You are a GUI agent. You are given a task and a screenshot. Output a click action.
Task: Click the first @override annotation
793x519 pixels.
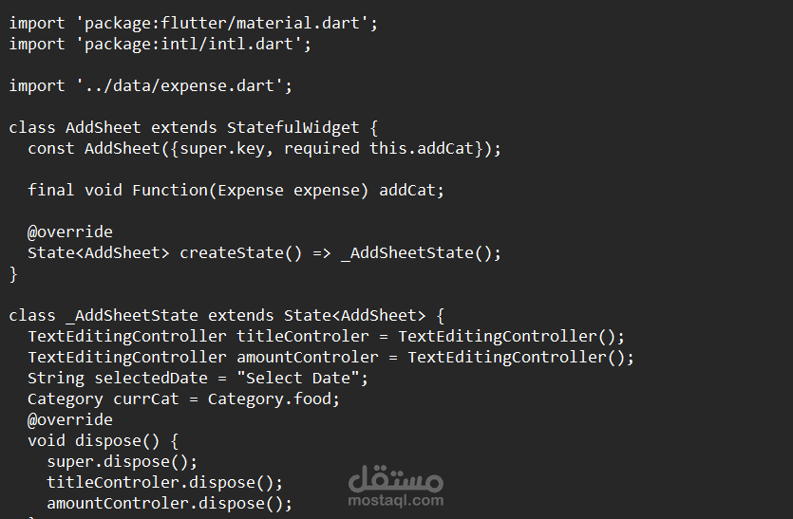click(70, 232)
